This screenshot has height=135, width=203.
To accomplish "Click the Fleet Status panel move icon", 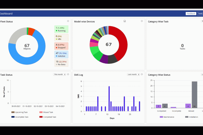I will 68,21.
